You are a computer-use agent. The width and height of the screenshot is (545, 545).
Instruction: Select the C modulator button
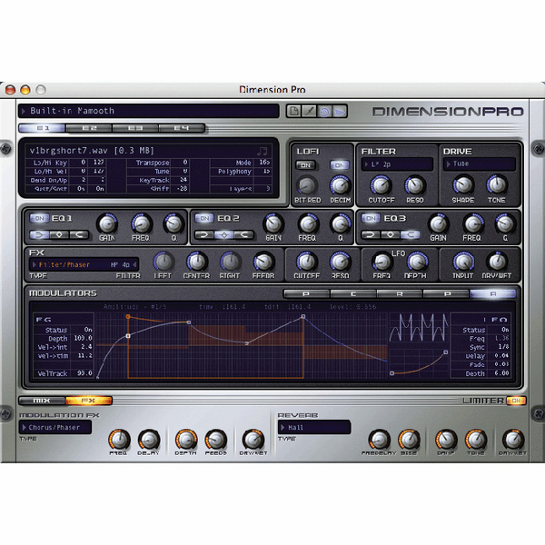pyautogui.click(x=352, y=294)
